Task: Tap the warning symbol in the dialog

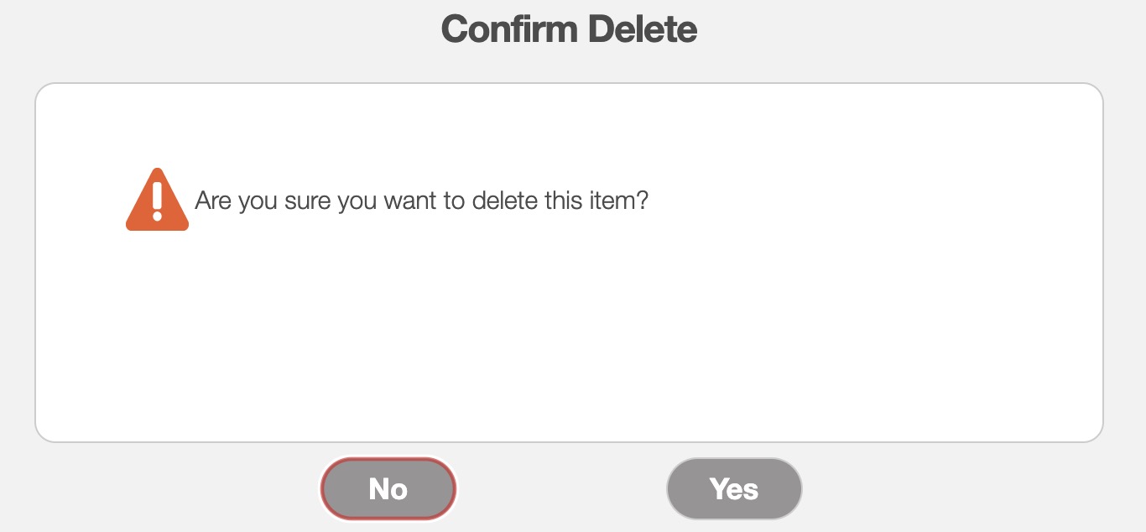Action: tap(157, 201)
